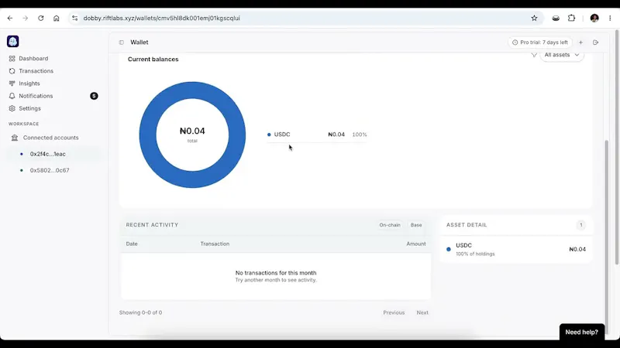This screenshot has width=620, height=348.
Task: Open the browser extensions puzzle icon
Action: click(x=571, y=18)
